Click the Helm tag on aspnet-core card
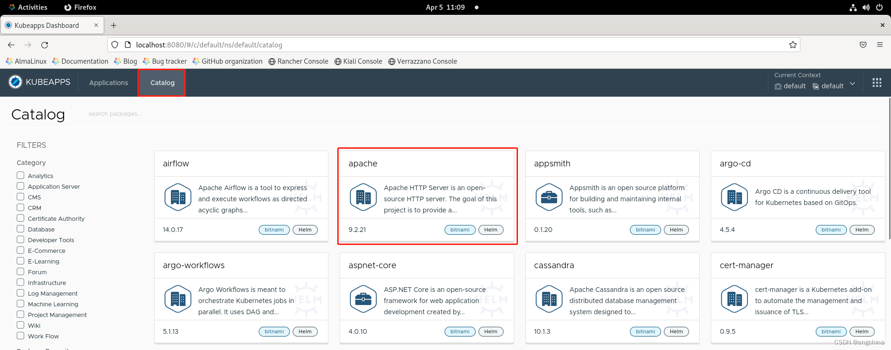 point(491,331)
